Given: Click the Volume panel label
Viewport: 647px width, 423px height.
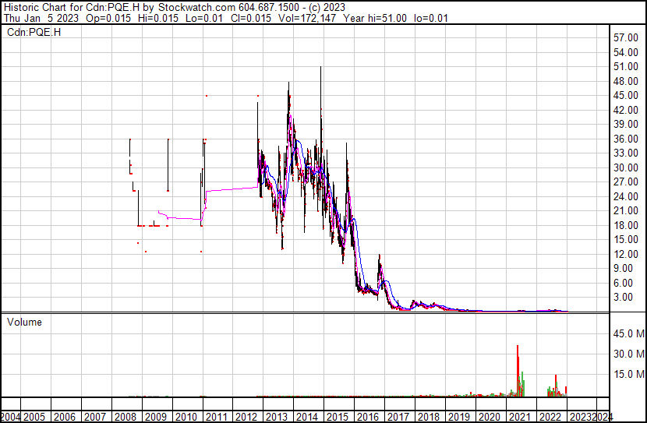Looking at the screenshot, I should [24, 322].
